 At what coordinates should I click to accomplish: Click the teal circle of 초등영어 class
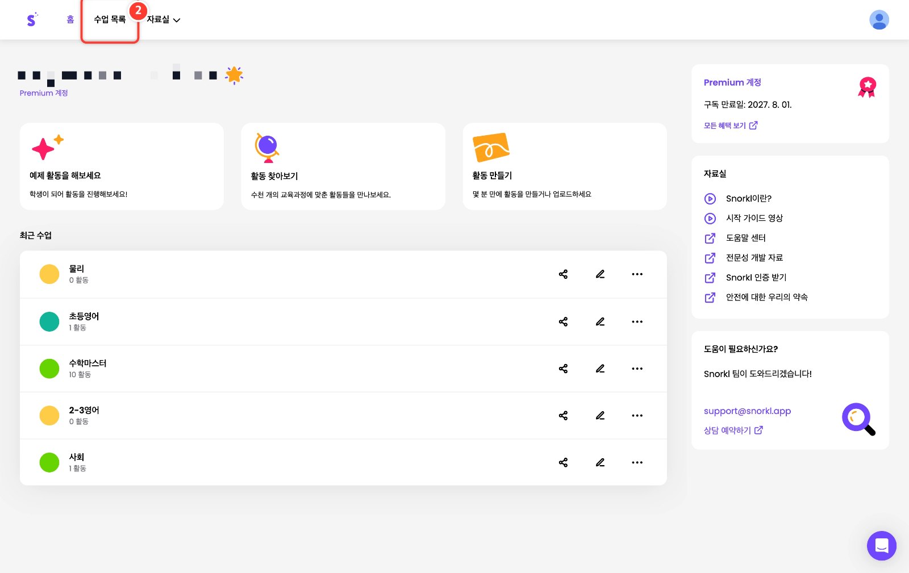point(49,322)
